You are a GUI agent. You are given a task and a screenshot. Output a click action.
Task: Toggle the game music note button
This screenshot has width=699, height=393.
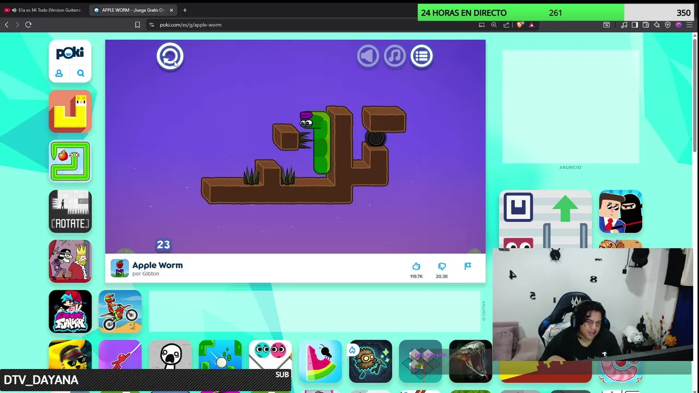(395, 56)
